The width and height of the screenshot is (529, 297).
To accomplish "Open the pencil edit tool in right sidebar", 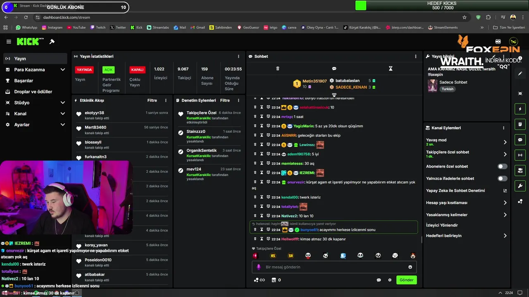I will pos(520,73).
